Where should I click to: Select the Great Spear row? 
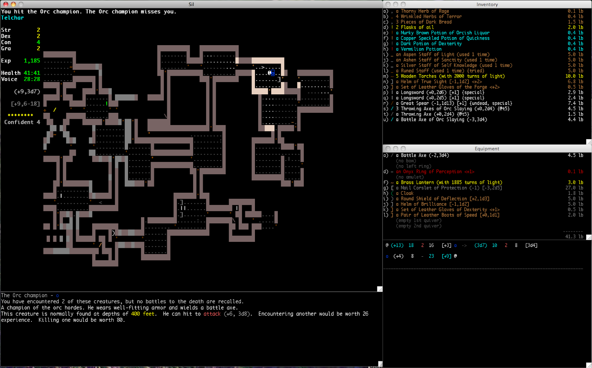pos(483,104)
